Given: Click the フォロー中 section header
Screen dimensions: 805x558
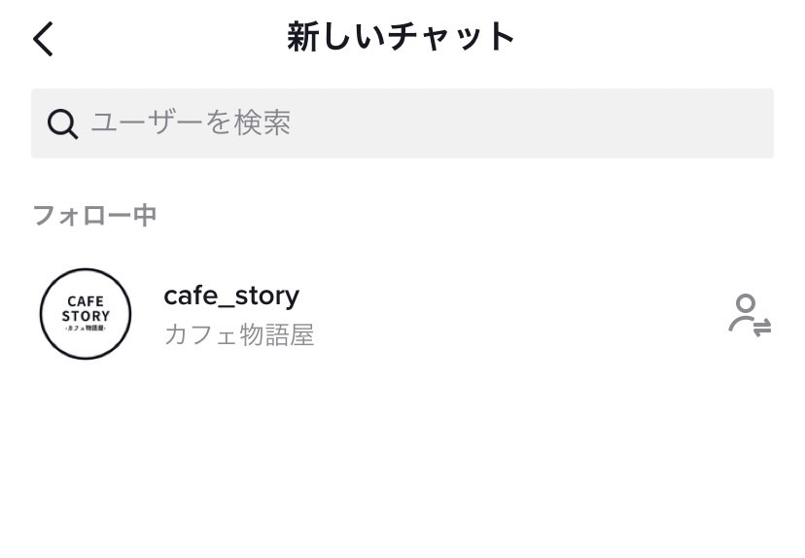Looking at the screenshot, I should click(x=94, y=215).
